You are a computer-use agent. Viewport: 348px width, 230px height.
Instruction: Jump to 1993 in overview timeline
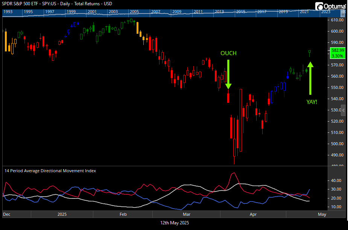click(x=8, y=12)
